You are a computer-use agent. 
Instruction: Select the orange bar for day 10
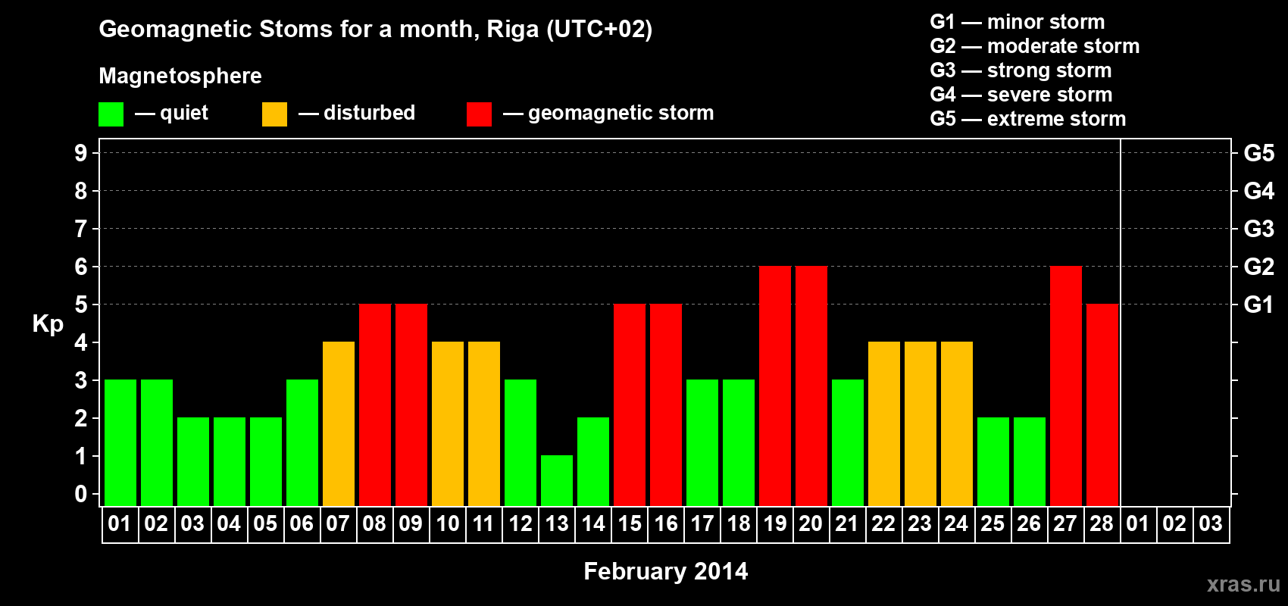[x=448, y=423]
